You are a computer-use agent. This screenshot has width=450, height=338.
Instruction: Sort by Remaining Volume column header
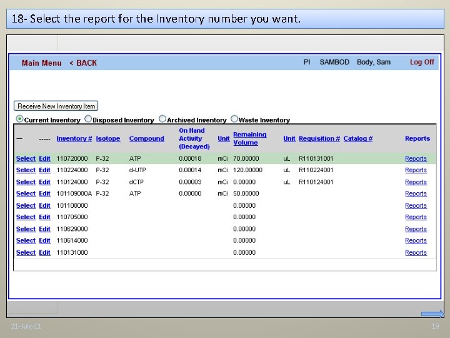249,138
